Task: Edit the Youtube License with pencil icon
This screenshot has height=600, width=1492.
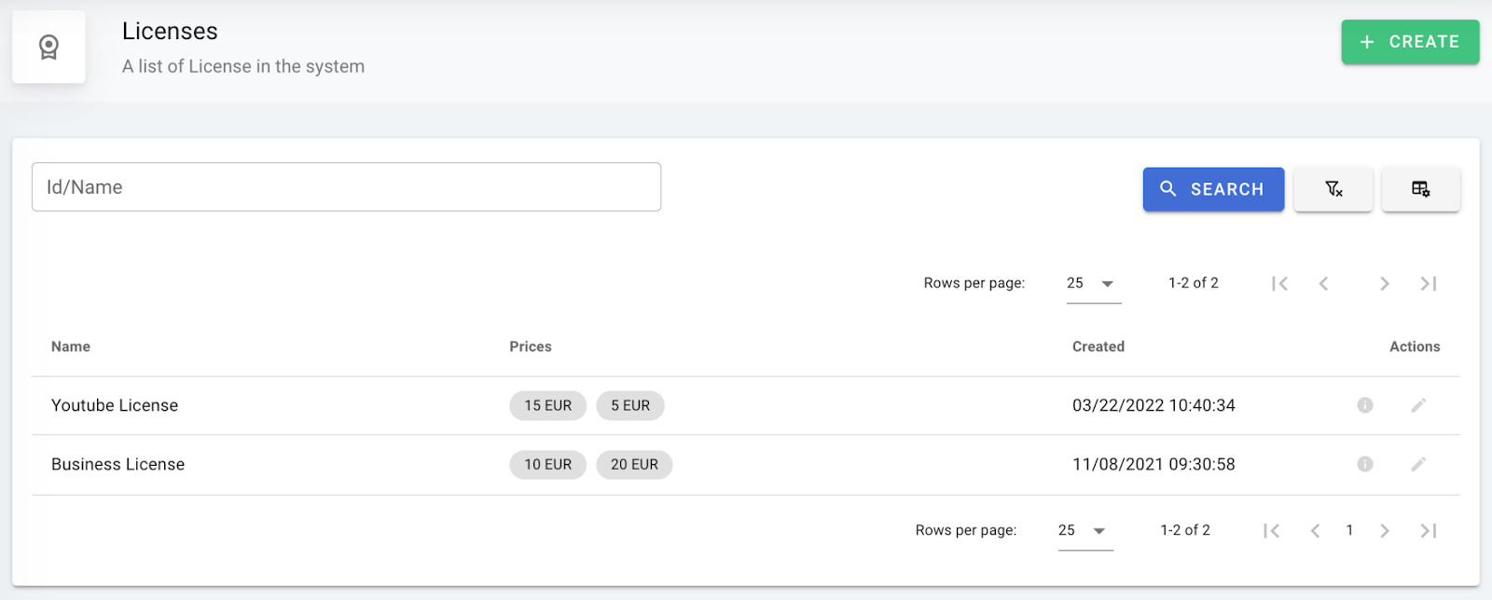Action: tap(1418, 405)
